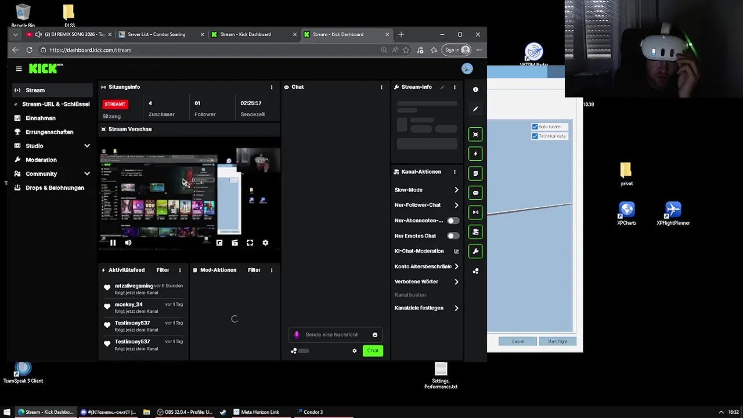Open the Mod-Aktionen Filter dropdown
The height and width of the screenshot is (418, 743).
254,270
